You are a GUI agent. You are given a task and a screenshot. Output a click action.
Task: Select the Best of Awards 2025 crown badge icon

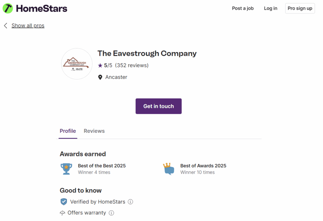(x=169, y=169)
